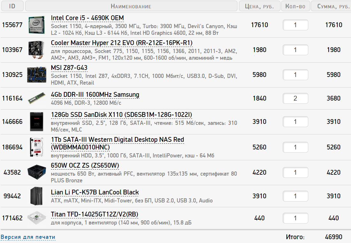Click the Версия для печати link
Image resolution: width=351 pixels, height=243 pixels.
pos(28,237)
